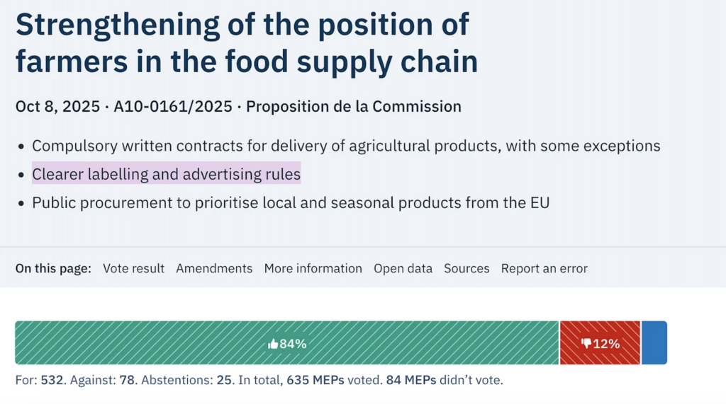The width and height of the screenshot is (726, 404).
Task: Click the 'Compulsory written contracts' bullet point
Action: 346,146
